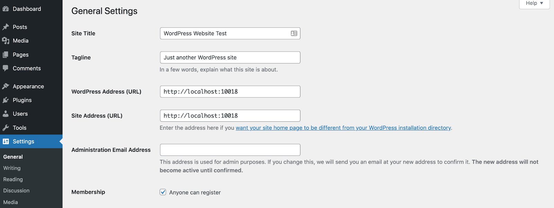Image resolution: width=554 pixels, height=208 pixels.
Task: Click the Settings sliders icon
Action: (6, 141)
